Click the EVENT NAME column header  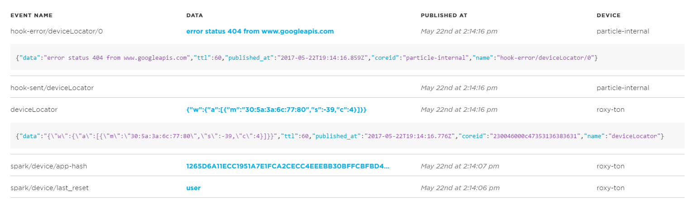point(31,15)
